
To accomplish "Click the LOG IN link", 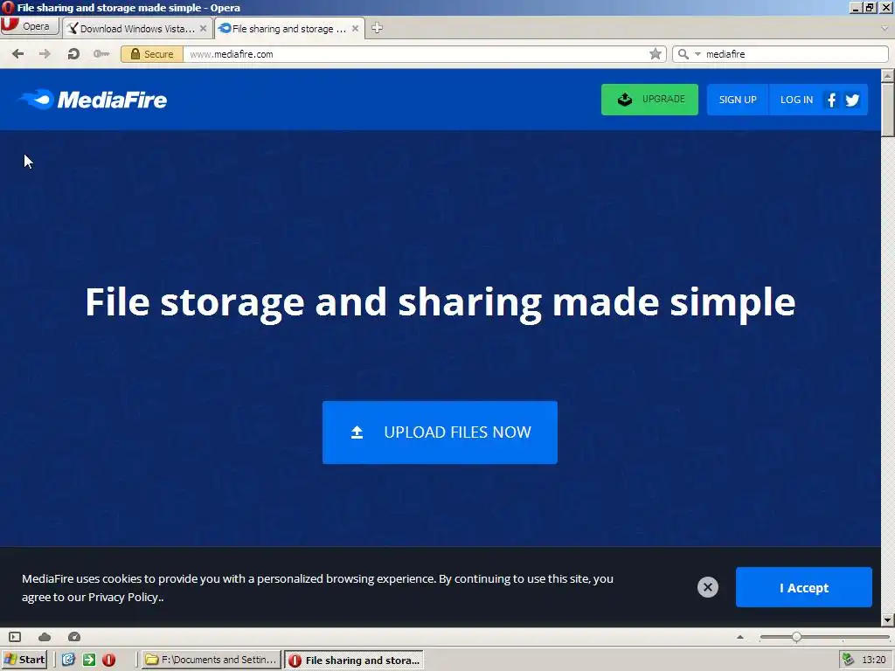I will point(796,100).
